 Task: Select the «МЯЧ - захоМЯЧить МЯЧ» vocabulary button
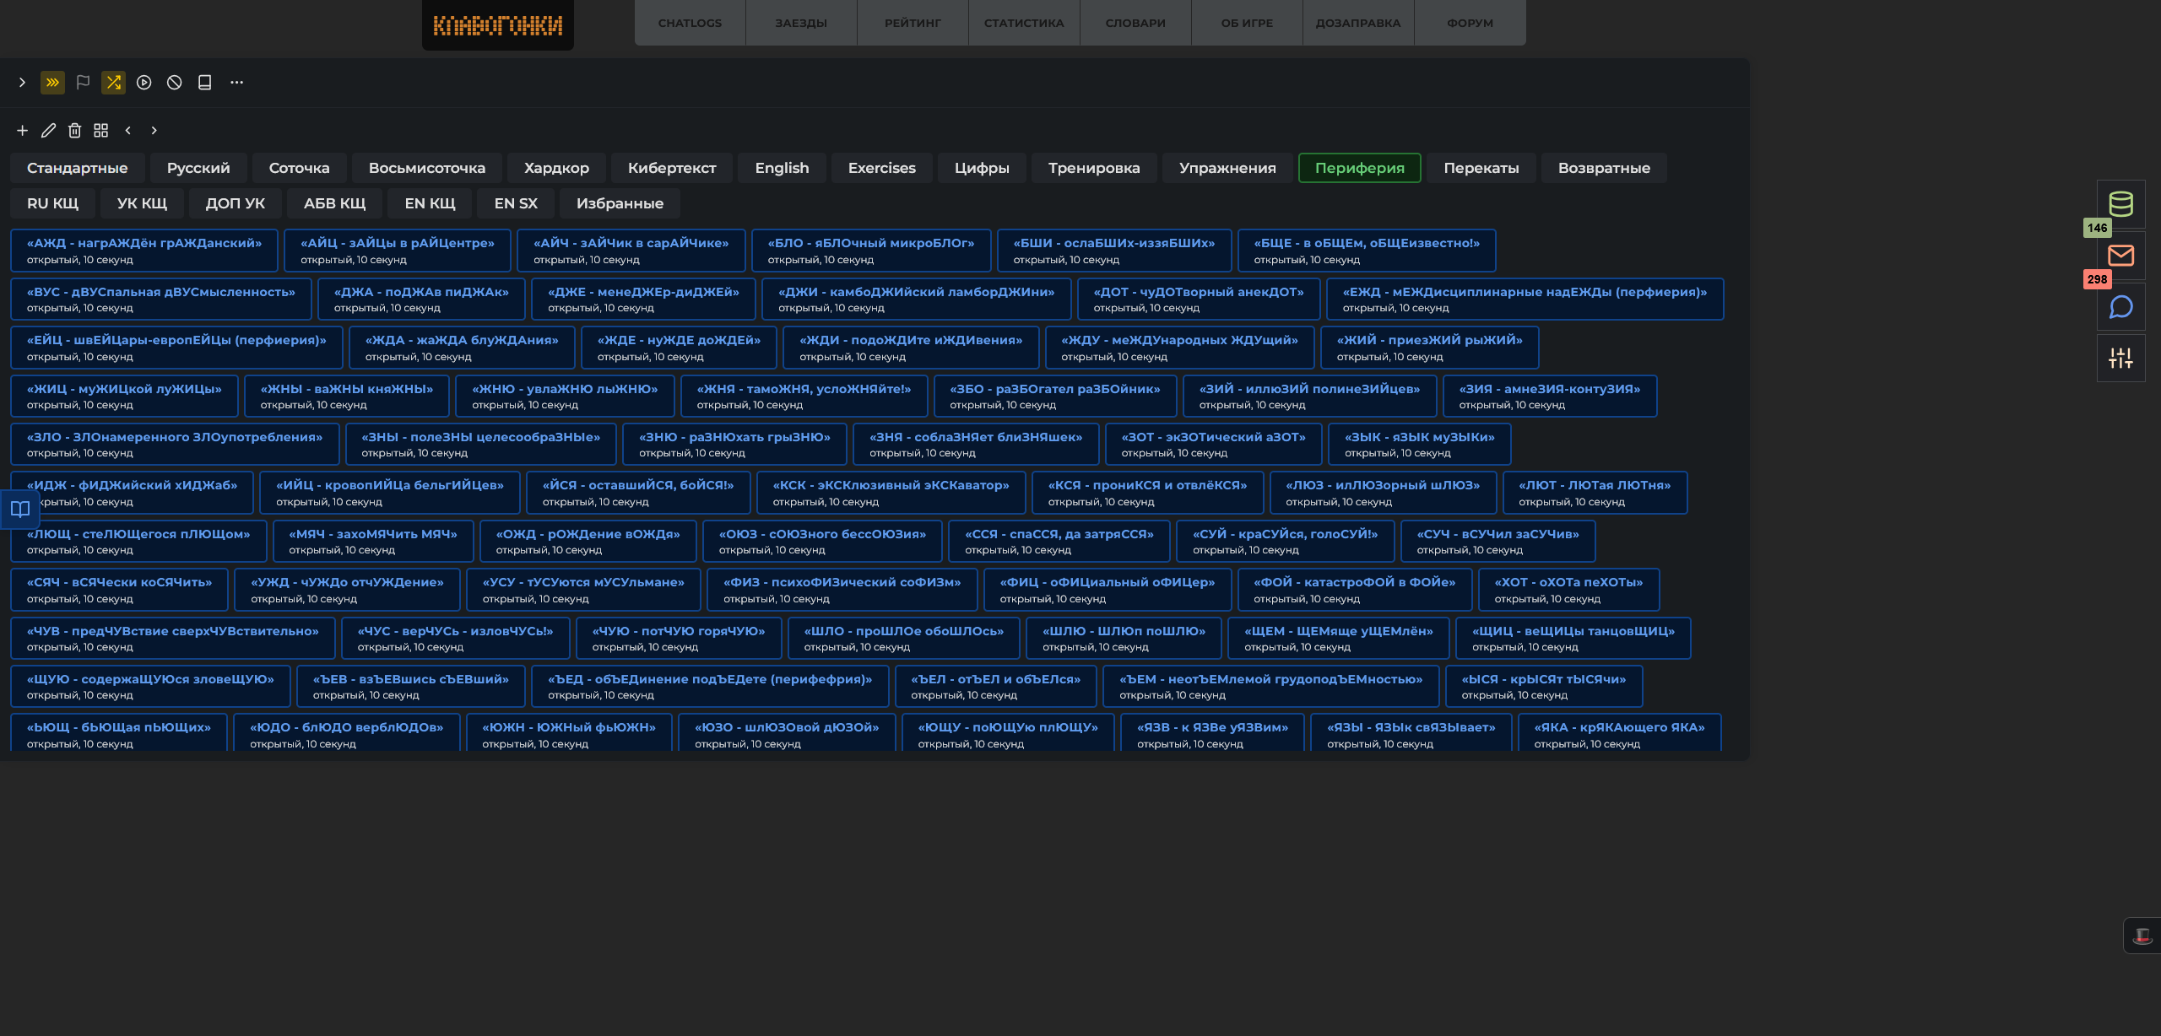point(373,542)
